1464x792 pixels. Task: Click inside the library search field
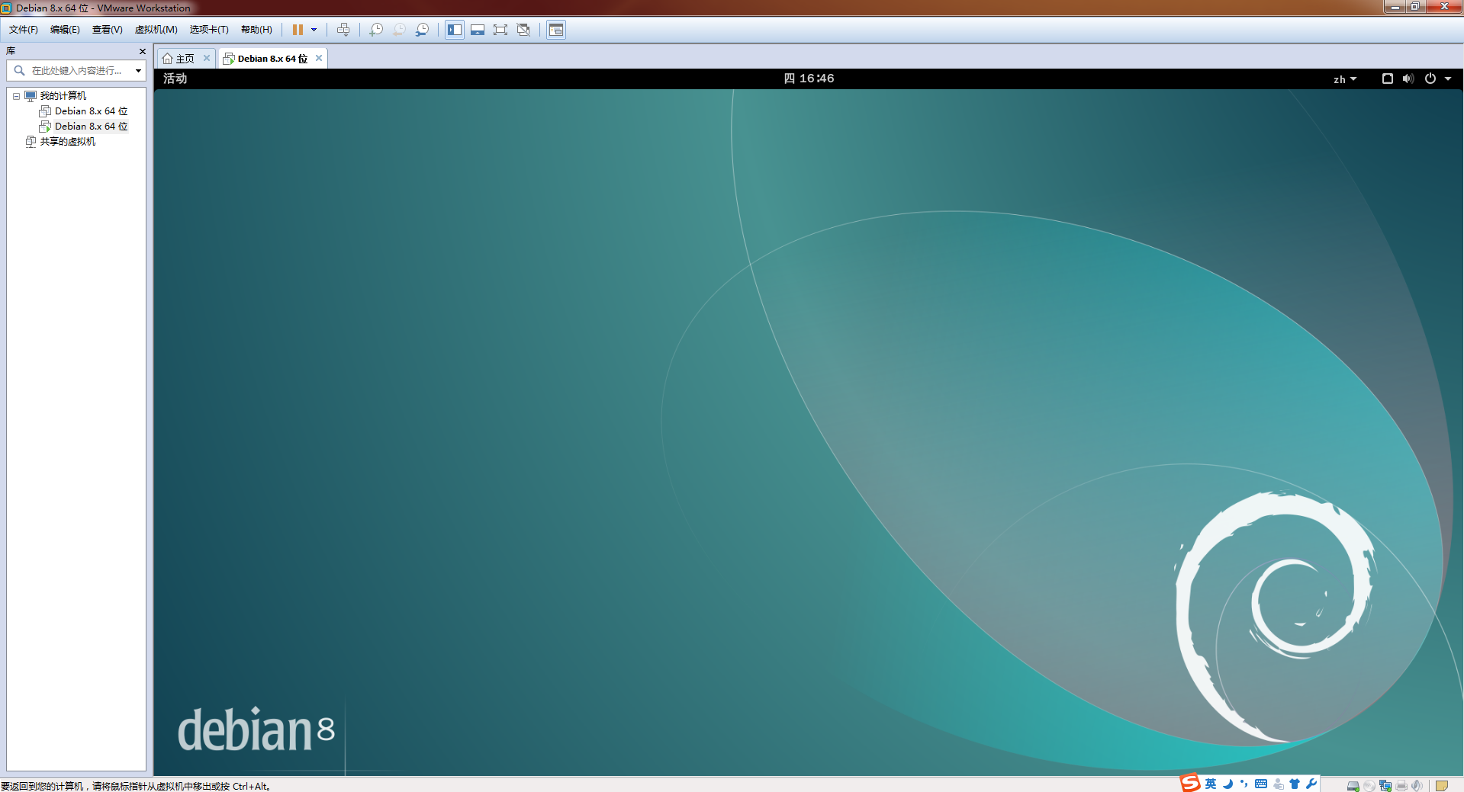72,70
